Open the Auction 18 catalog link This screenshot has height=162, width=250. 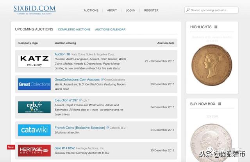[x=62, y=54]
